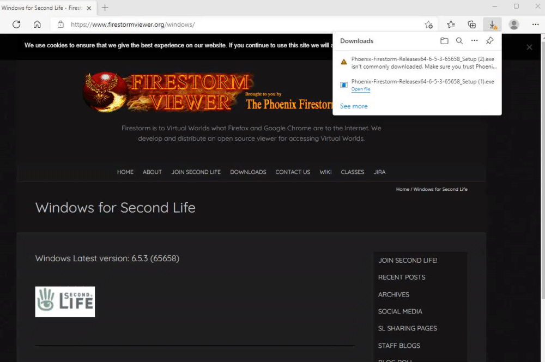The image size is (545, 362).
Task: Click Windows Latest version 6.5.3 text
Action: 107,258
